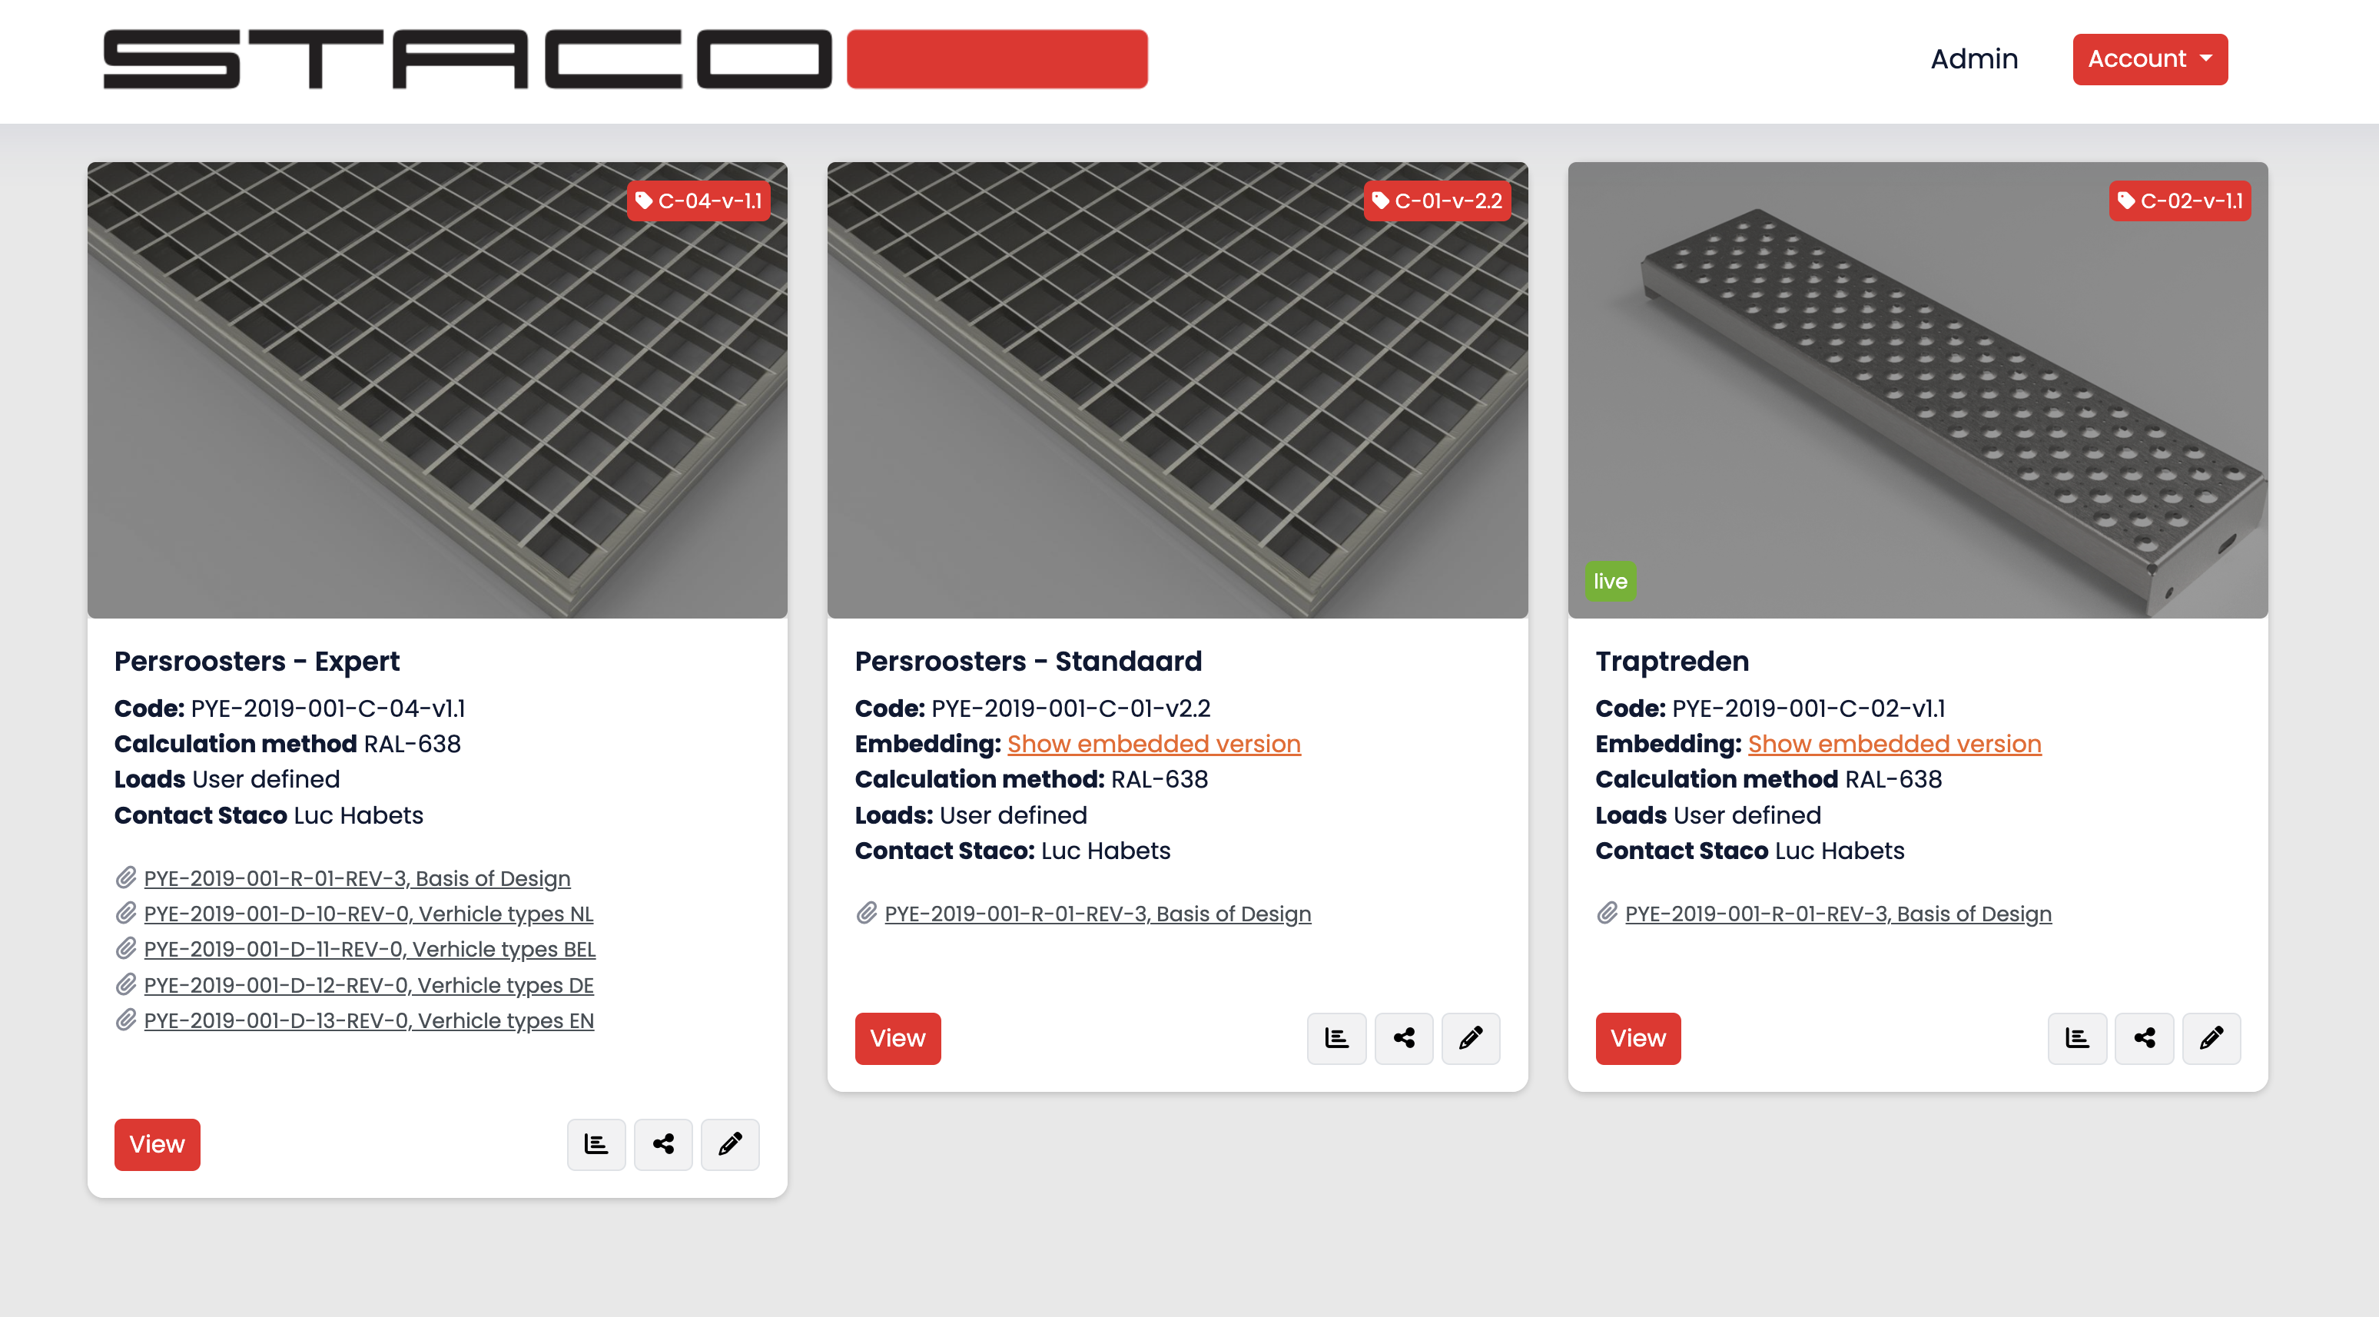Open PYE-2019-001-D-13-REV-0 Verhicle types EN
The height and width of the screenshot is (1317, 2379).
point(370,1020)
